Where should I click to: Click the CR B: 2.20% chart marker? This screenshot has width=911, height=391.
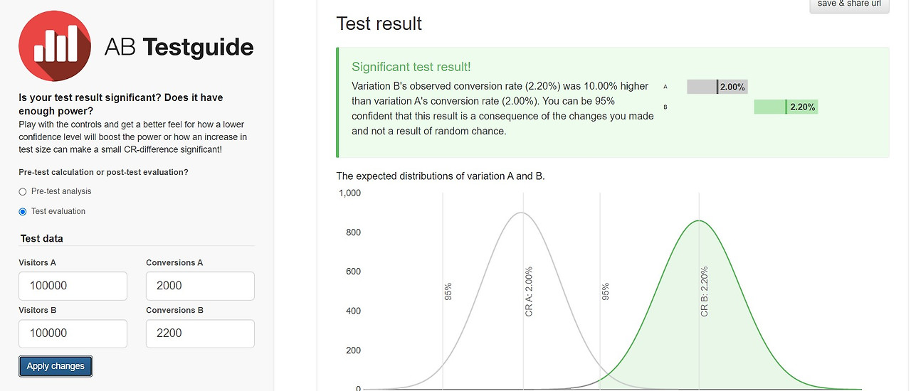705,291
